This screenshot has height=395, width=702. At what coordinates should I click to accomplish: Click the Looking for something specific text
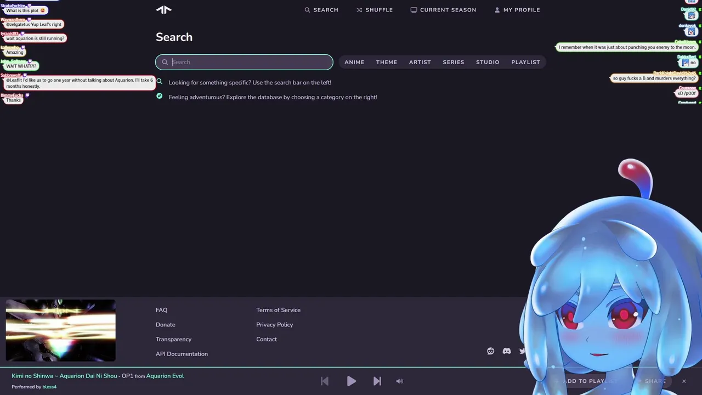coord(250,82)
